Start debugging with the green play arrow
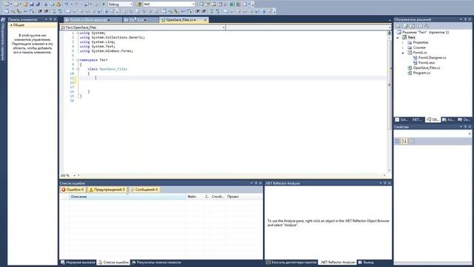The width and height of the screenshot is (474, 267). [x=104, y=4]
